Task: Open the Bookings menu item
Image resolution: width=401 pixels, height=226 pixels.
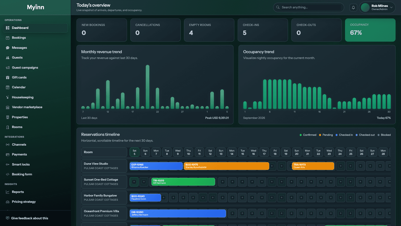Action: (35, 38)
